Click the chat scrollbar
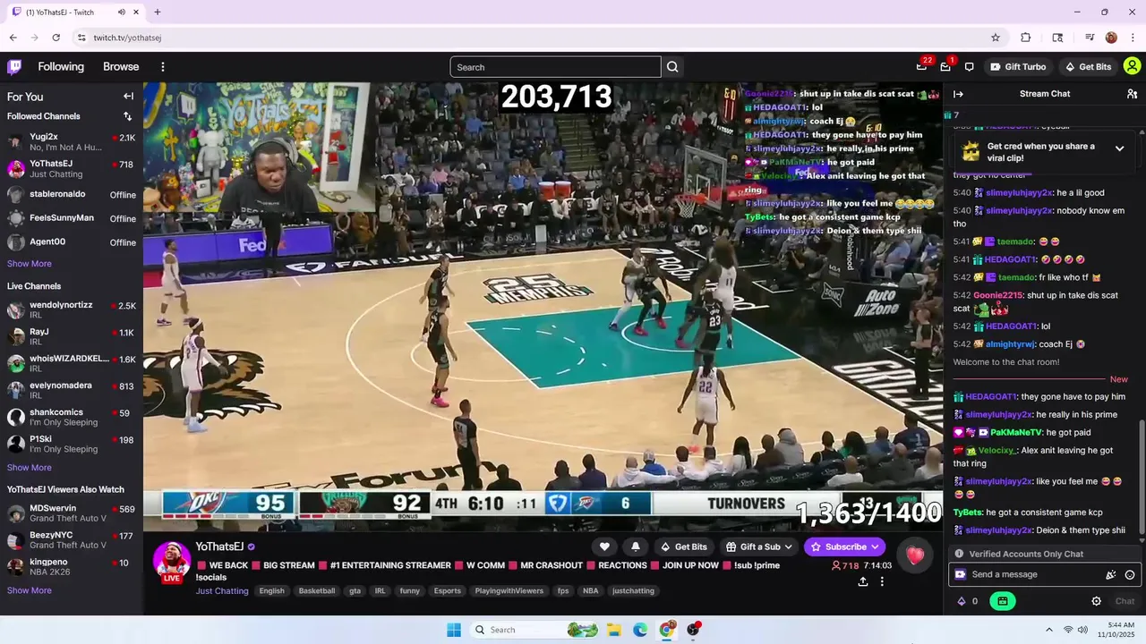The height and width of the screenshot is (644, 1146). [1142, 479]
